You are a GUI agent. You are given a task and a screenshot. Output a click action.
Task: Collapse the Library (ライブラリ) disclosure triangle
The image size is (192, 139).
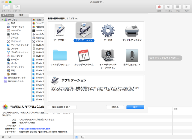click(x=2, y=20)
